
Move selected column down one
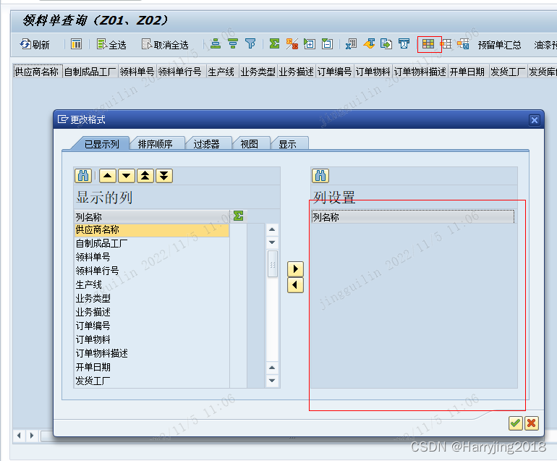pos(127,176)
